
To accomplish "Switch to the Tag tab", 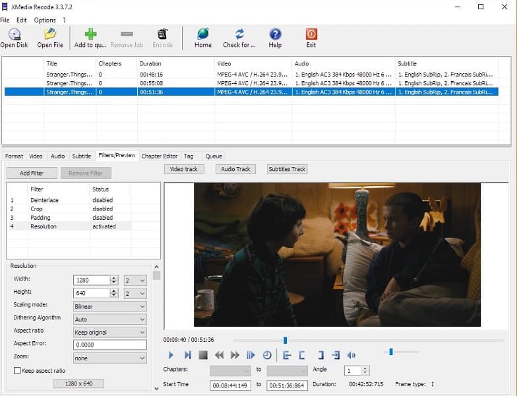I will 189,156.
